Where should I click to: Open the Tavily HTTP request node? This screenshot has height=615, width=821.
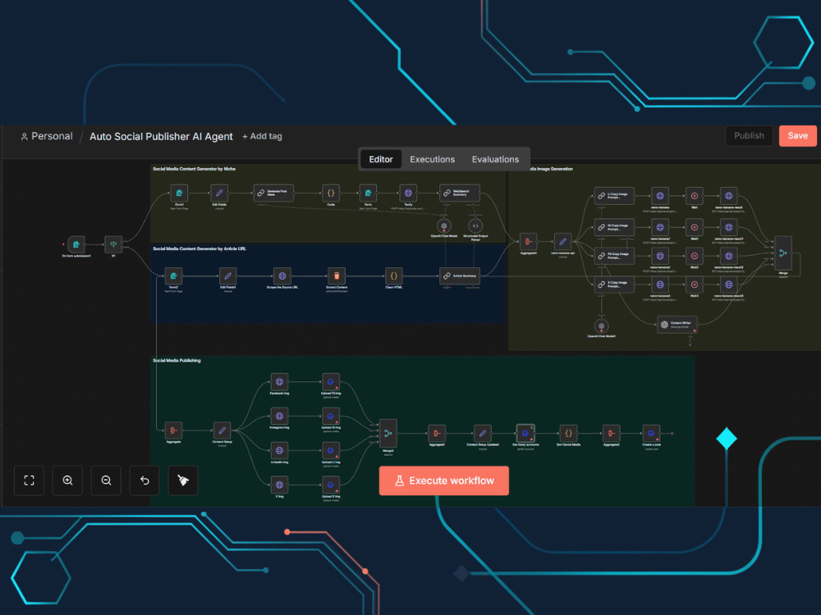point(408,193)
